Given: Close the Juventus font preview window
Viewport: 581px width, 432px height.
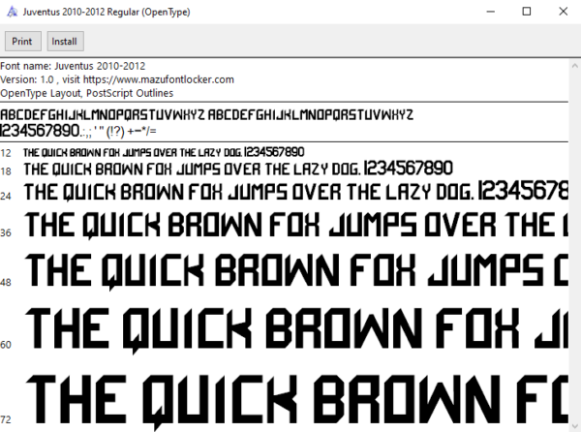Looking at the screenshot, I should pyautogui.click(x=564, y=12).
